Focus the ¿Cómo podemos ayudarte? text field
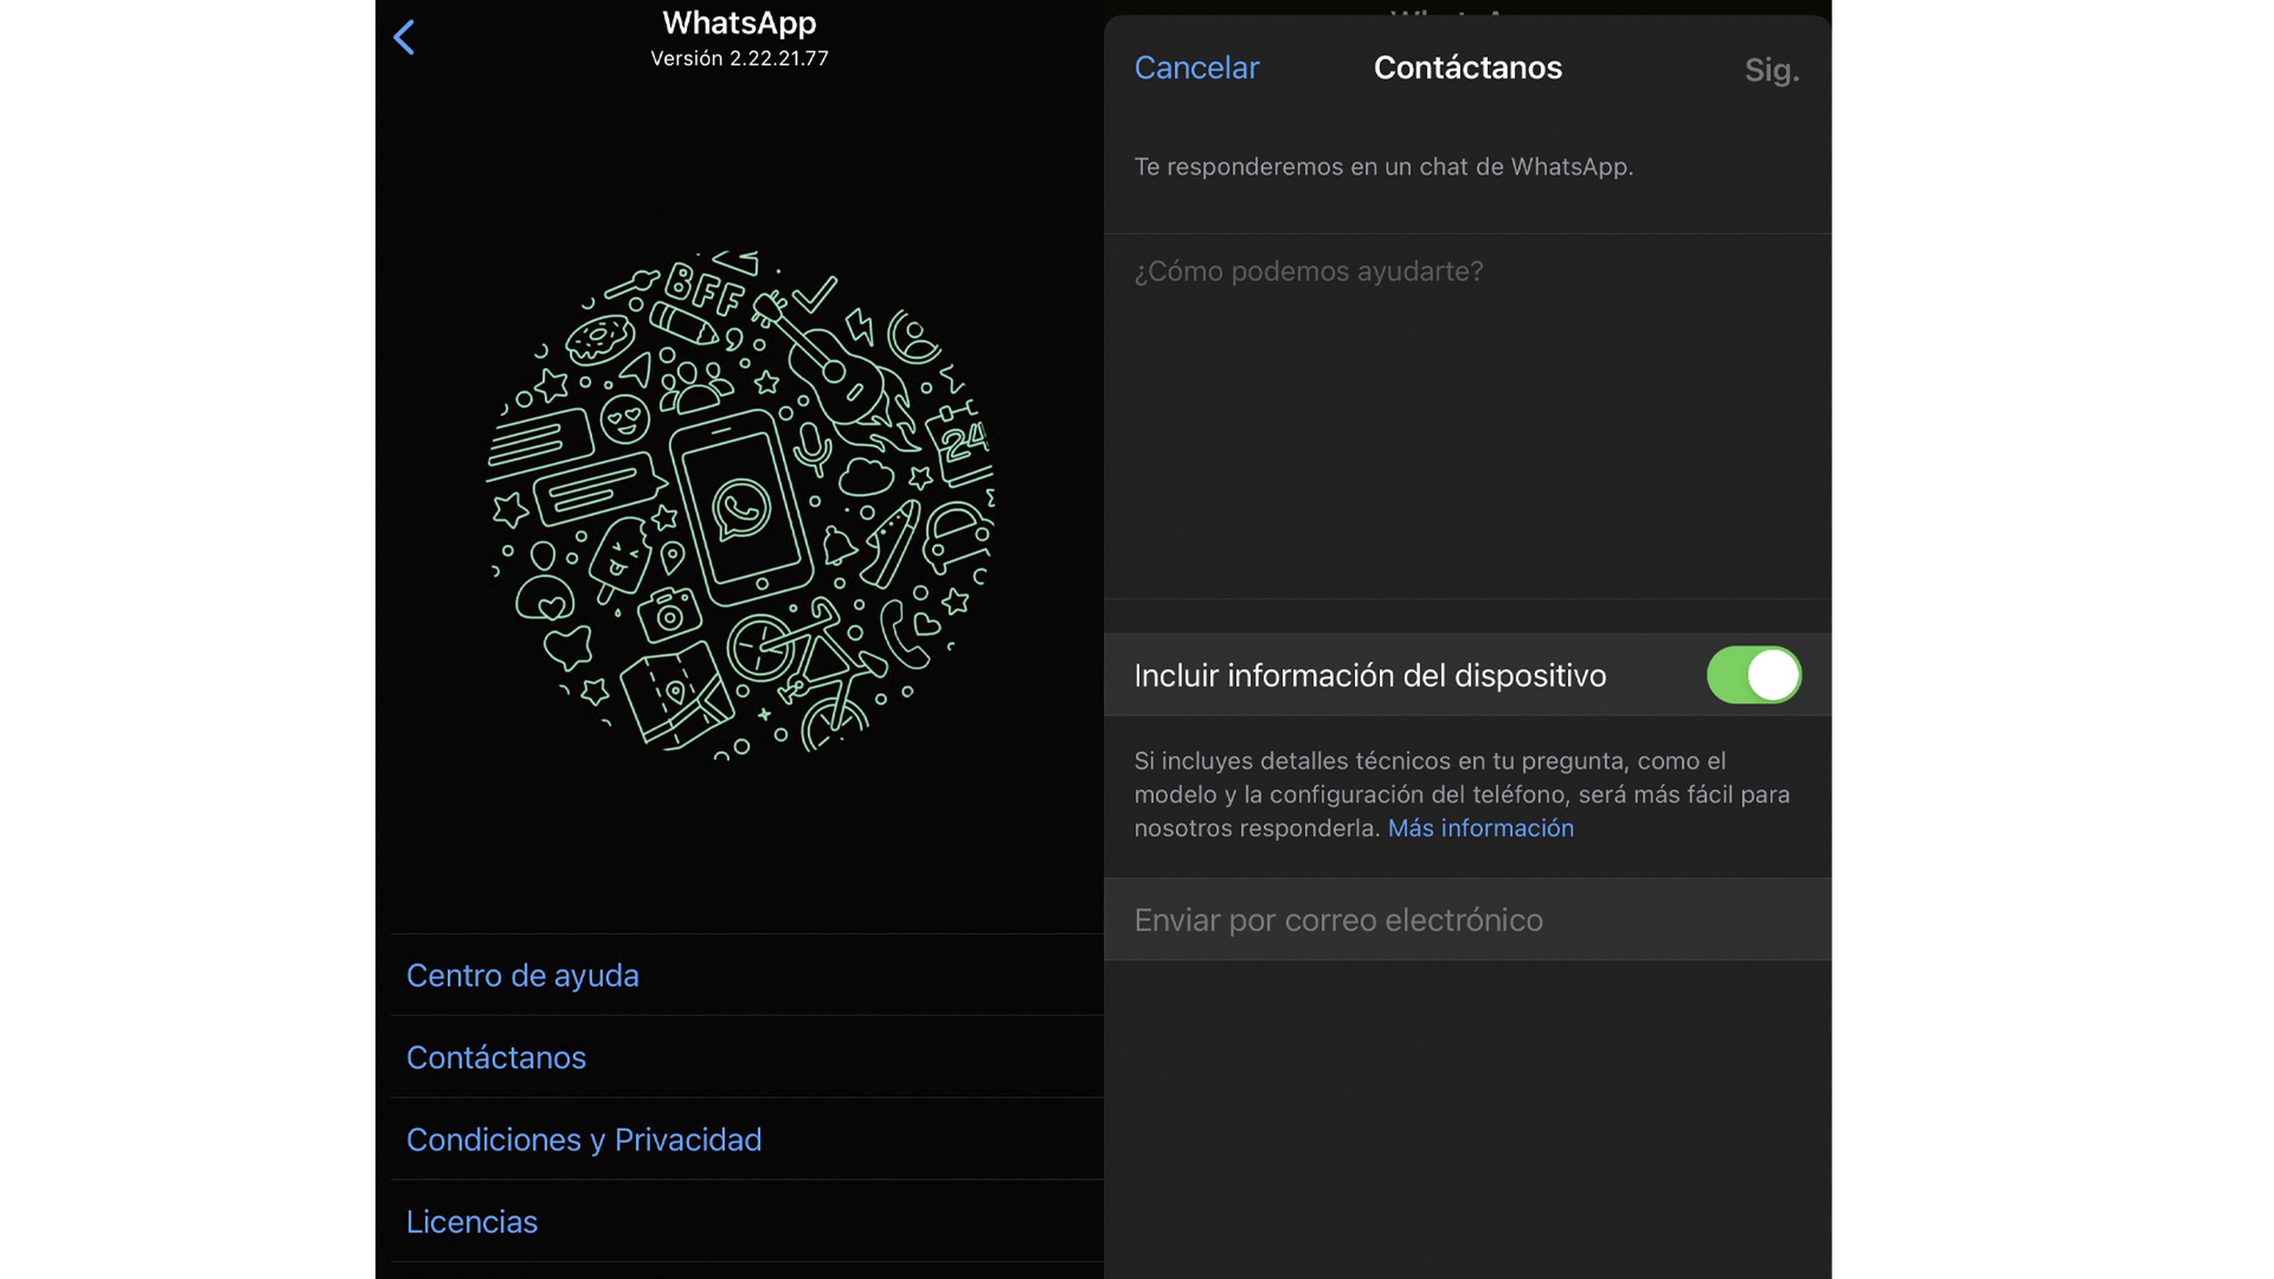 pos(1467,416)
